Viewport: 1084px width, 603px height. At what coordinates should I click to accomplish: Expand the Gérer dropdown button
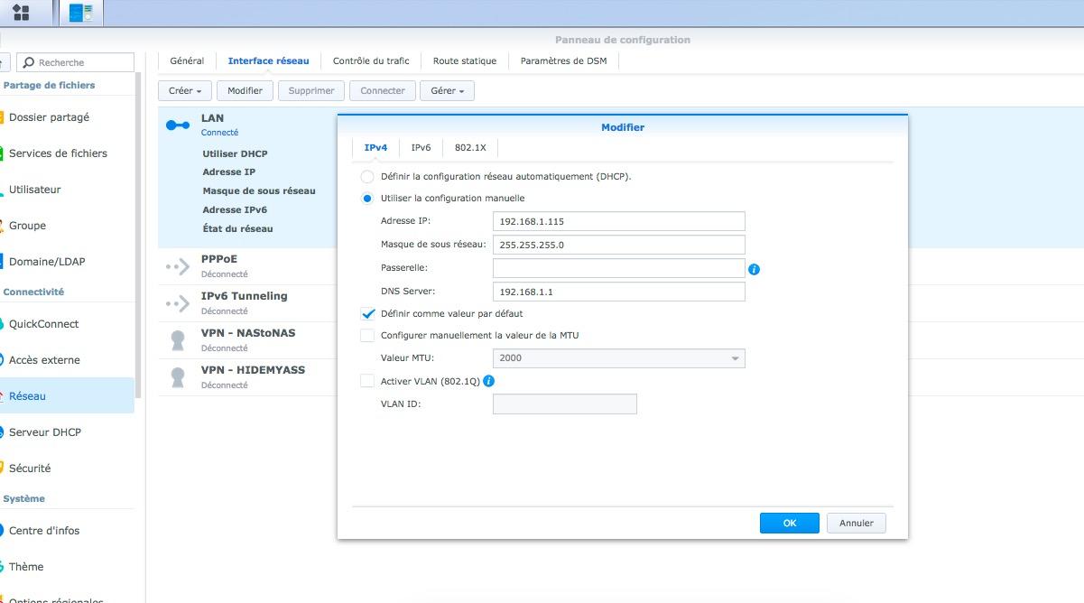click(448, 91)
